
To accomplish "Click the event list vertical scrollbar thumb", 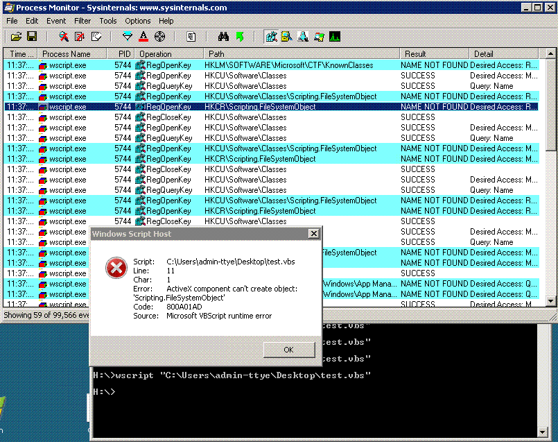I will coord(550,105).
